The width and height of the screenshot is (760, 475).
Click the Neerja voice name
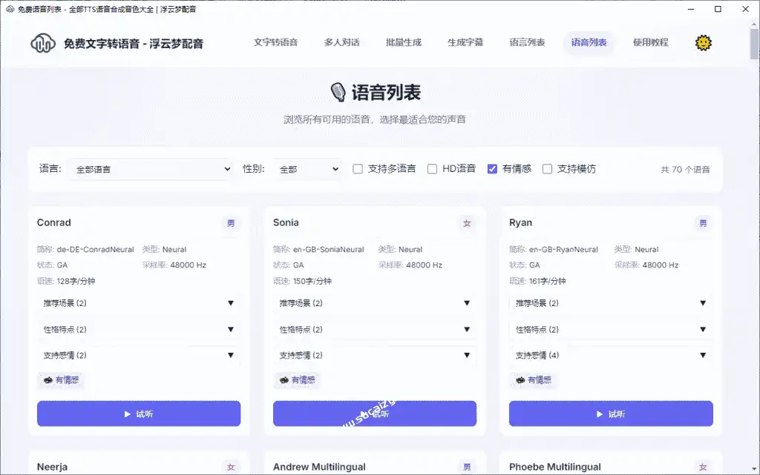tap(53, 467)
